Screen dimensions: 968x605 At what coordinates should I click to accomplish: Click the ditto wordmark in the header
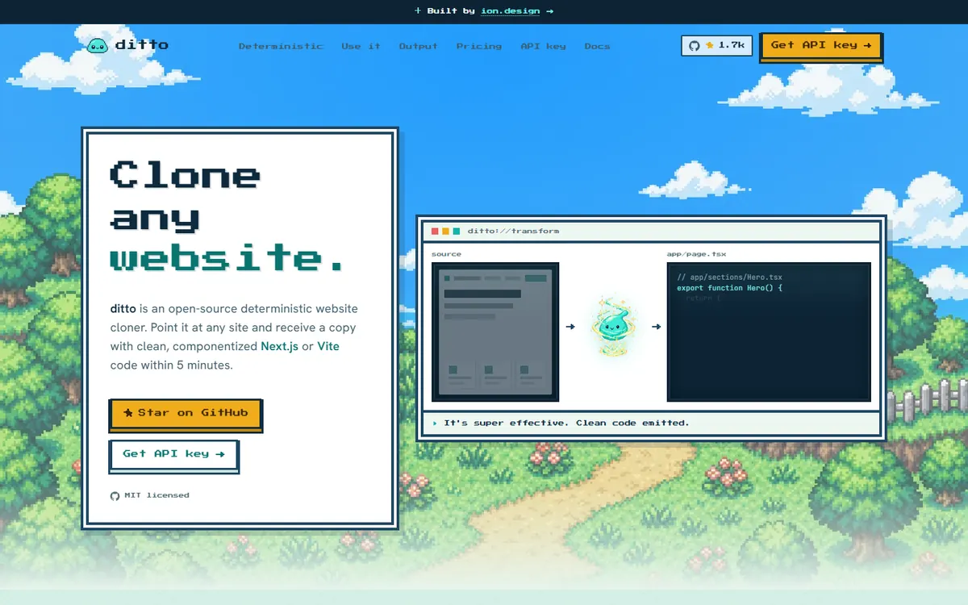[142, 45]
